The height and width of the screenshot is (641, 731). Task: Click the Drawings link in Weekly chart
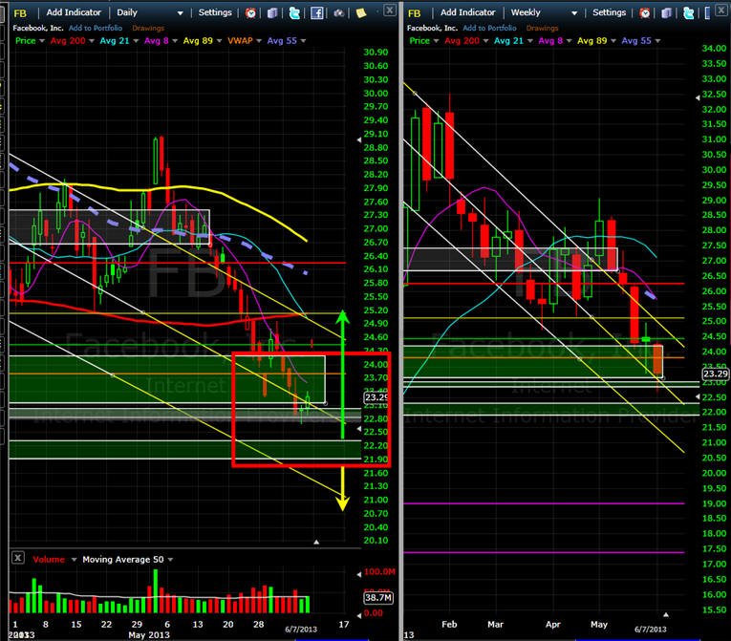(542, 28)
